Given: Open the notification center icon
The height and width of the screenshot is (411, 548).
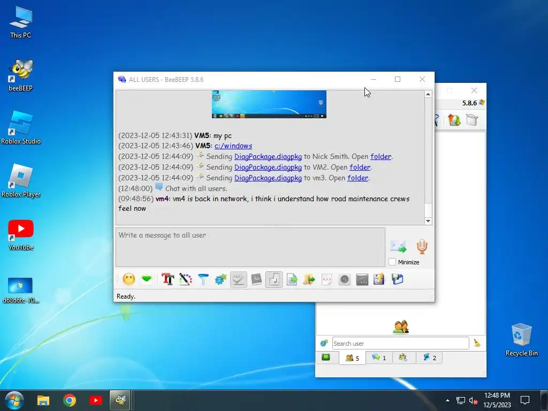Looking at the screenshot, I should tap(525, 400).
